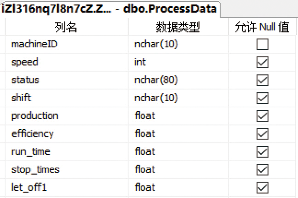
Task: Toggle Allow Null for shift column
Action: (x=262, y=98)
